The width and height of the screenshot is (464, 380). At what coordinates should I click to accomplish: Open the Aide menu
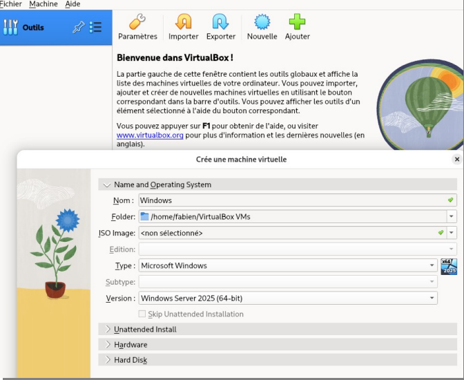point(72,4)
